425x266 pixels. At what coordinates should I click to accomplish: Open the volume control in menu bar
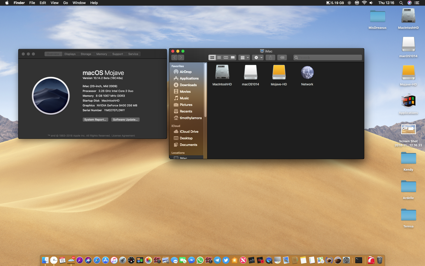pyautogui.click(x=371, y=3)
